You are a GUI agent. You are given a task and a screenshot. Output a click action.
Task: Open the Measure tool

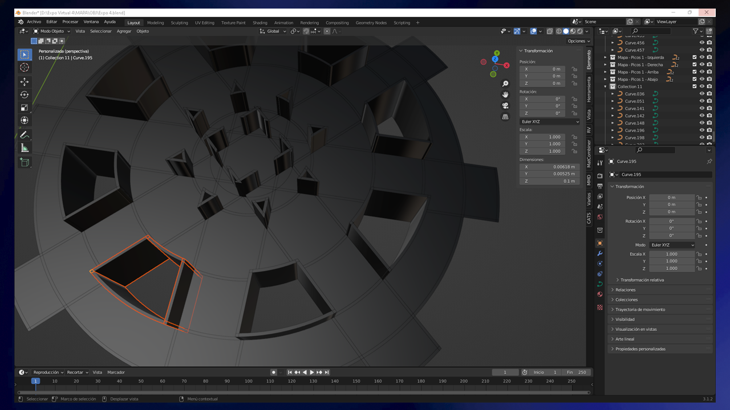(25, 149)
